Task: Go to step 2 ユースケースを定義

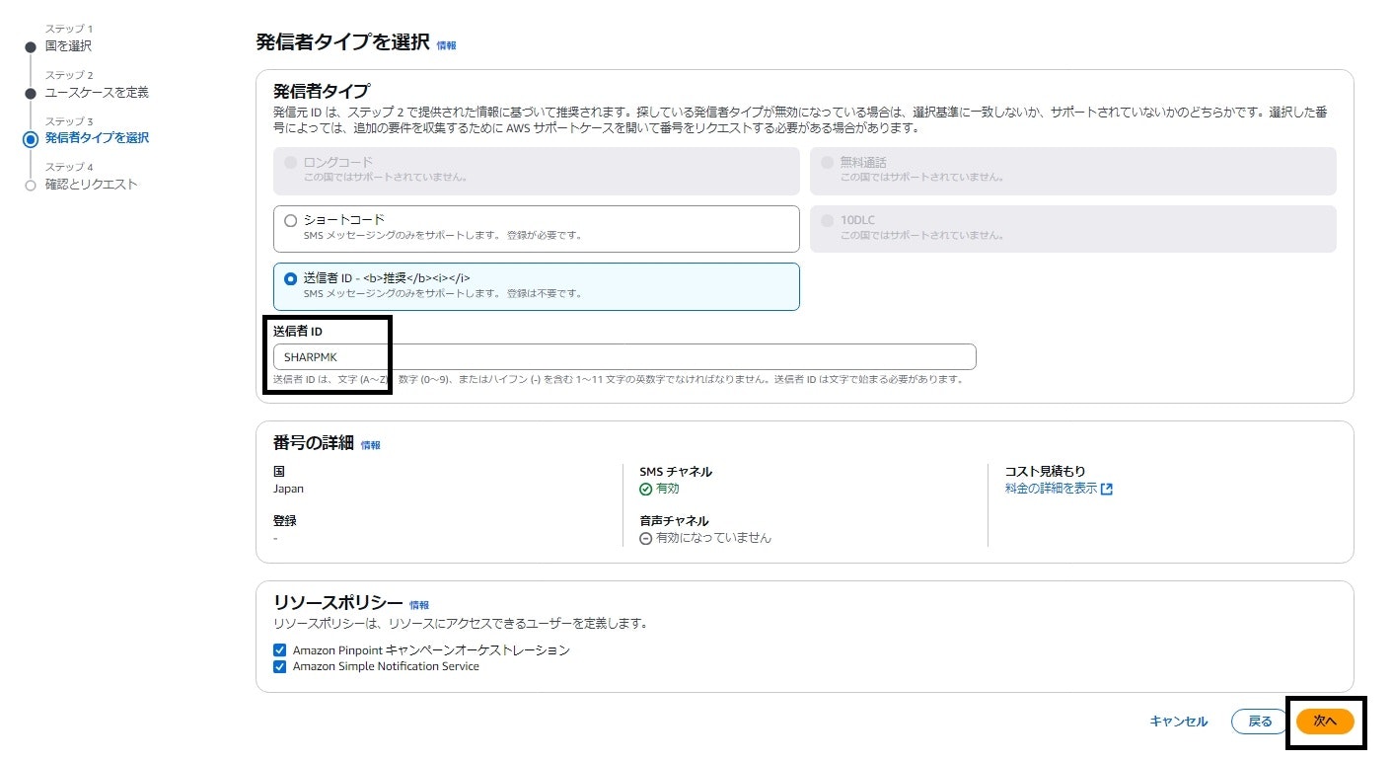Action: 97,92
